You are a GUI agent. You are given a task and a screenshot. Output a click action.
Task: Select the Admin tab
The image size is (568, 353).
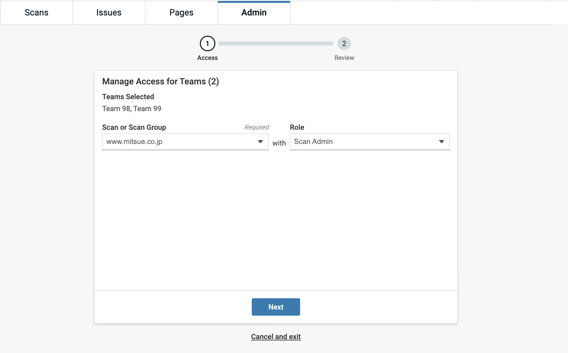[x=254, y=13]
